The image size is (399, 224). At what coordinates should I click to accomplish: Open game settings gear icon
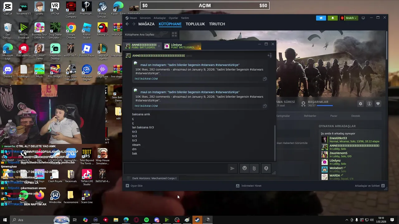click(x=361, y=104)
